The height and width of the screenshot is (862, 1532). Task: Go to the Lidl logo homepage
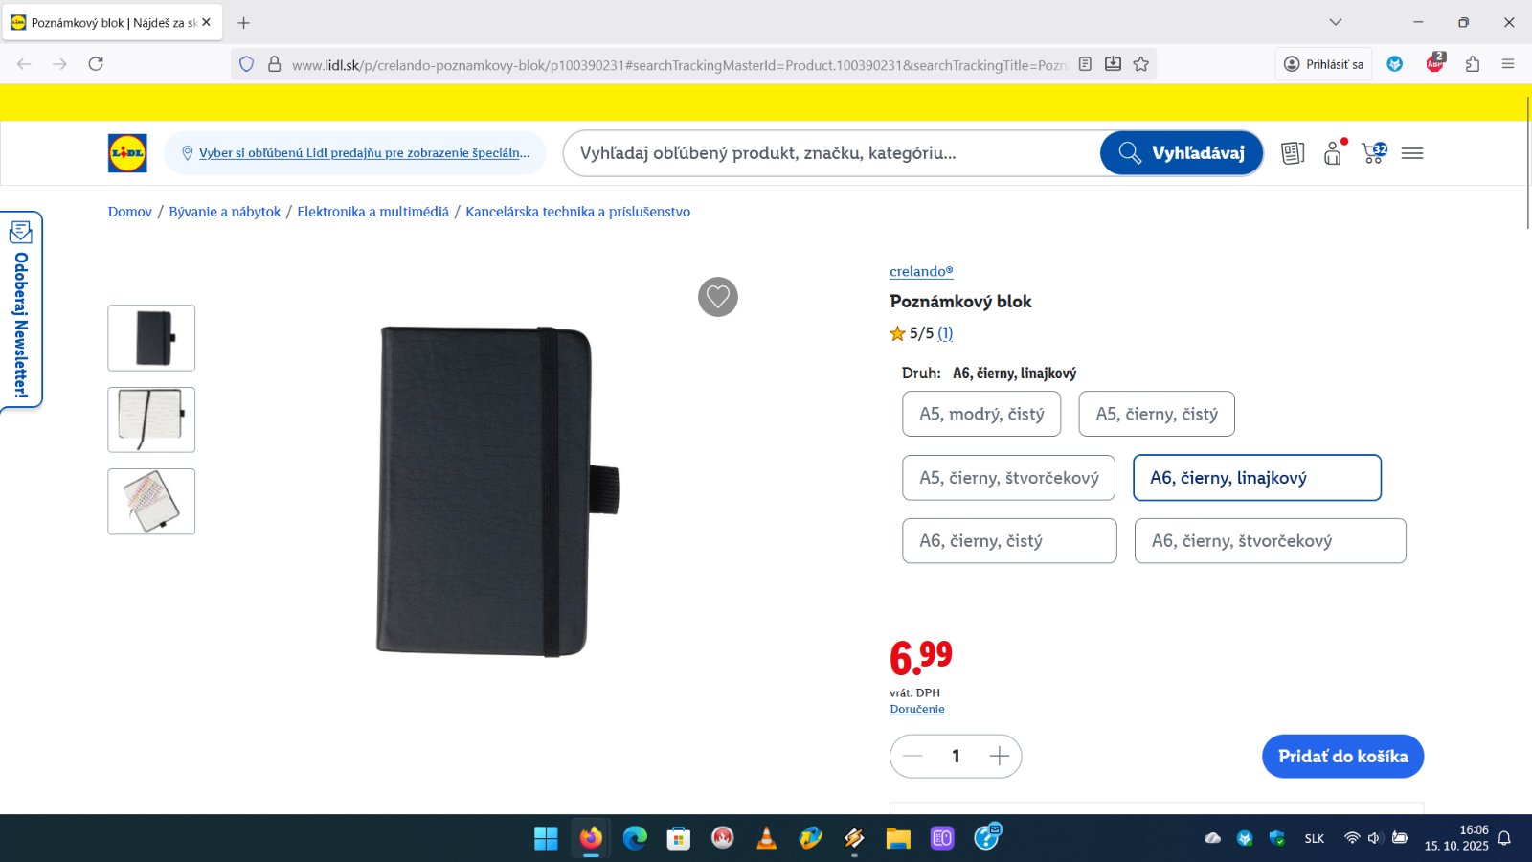point(127,153)
